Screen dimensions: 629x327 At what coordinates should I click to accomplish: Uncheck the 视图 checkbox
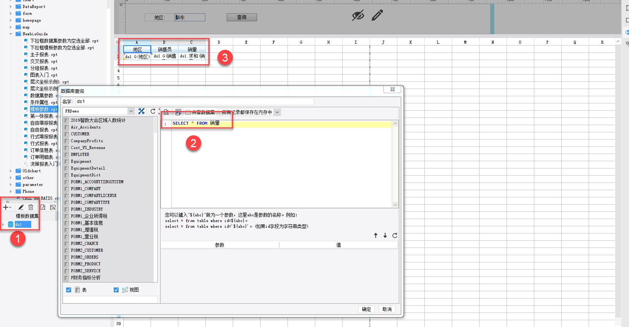(x=116, y=290)
